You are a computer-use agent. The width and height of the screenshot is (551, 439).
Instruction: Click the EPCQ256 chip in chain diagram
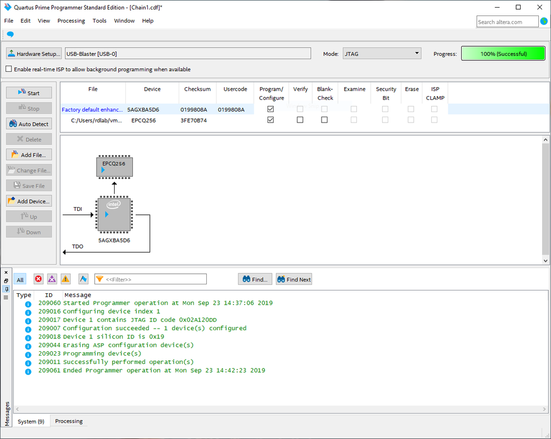pyautogui.click(x=114, y=167)
